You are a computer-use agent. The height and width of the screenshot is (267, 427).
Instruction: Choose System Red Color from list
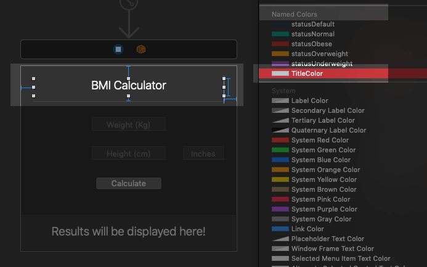coord(320,140)
